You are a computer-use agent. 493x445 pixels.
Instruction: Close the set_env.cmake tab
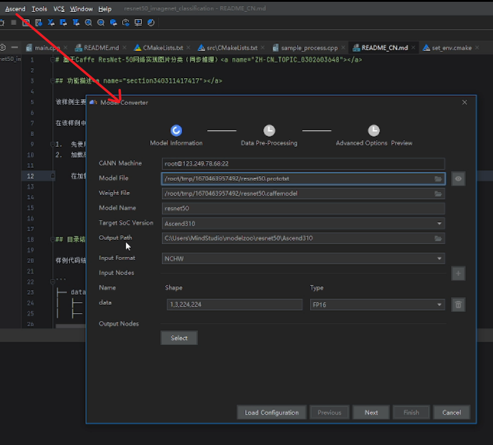coord(477,48)
